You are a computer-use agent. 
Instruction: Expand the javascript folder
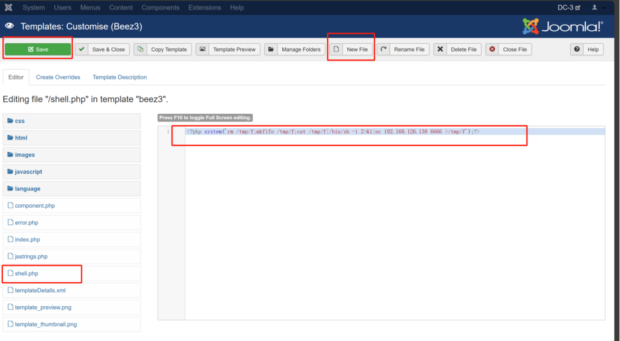click(x=72, y=172)
